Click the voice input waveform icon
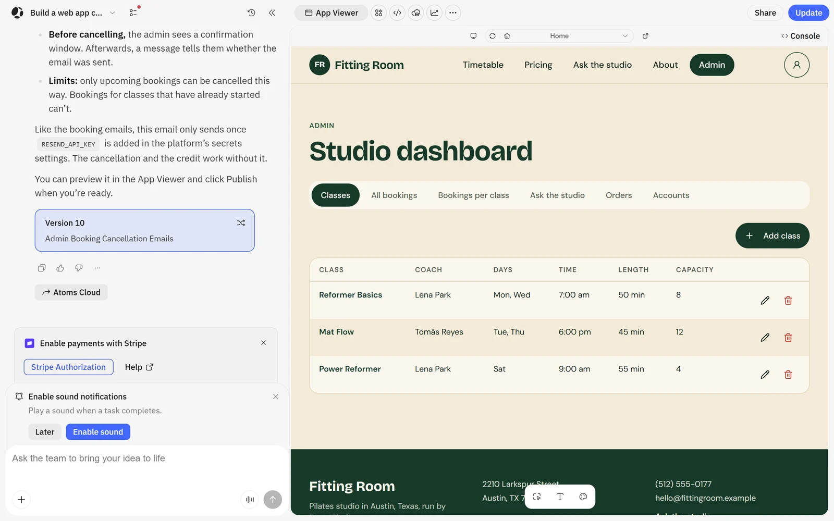The image size is (834, 521). pyautogui.click(x=250, y=500)
